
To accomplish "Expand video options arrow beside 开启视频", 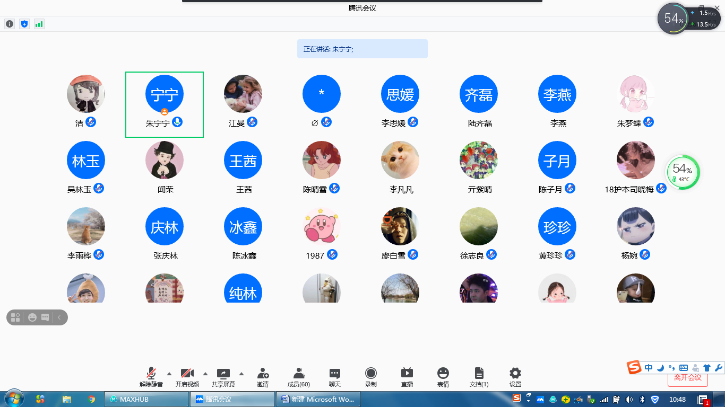I will click(205, 373).
